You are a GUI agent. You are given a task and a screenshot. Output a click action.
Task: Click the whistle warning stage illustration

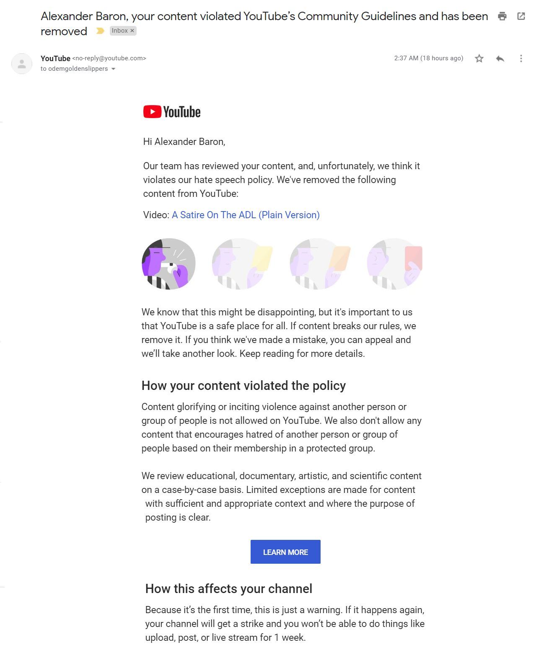tap(168, 264)
